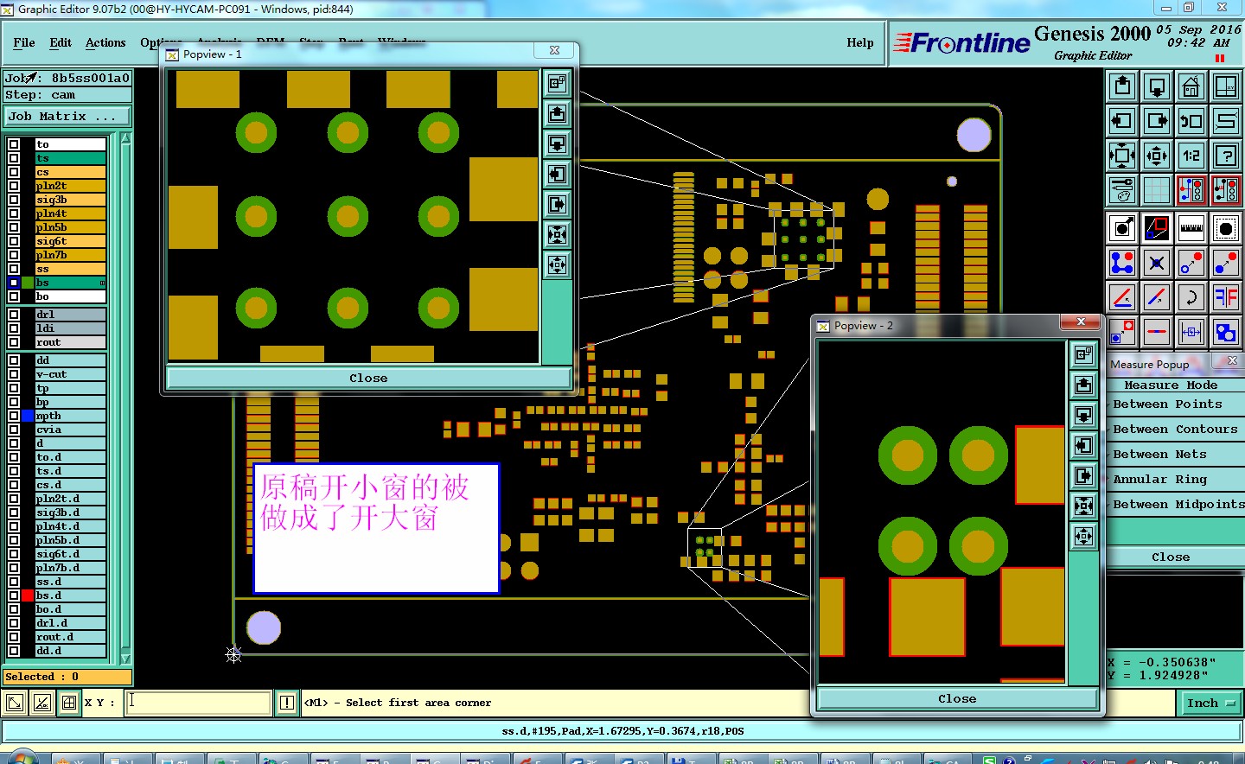Toggle the 'cs' layer checkbox
This screenshot has width=1245, height=764.
(14, 172)
